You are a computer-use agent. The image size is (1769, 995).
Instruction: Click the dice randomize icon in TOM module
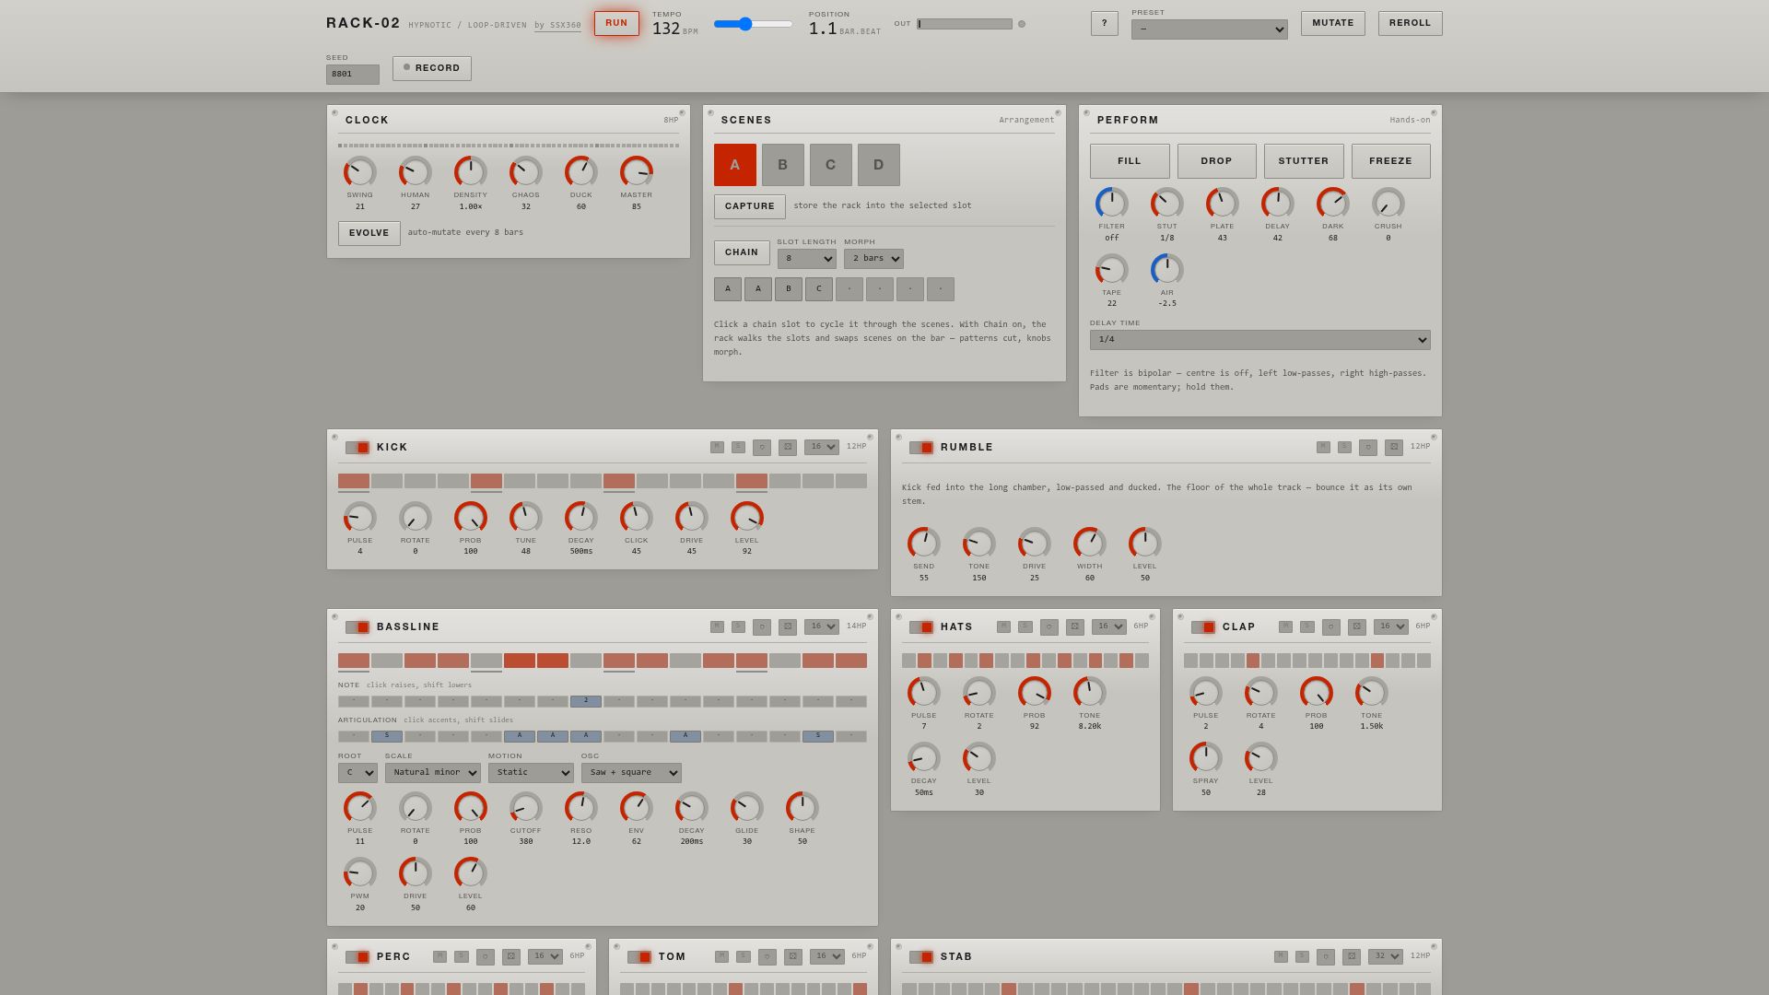pos(793,957)
